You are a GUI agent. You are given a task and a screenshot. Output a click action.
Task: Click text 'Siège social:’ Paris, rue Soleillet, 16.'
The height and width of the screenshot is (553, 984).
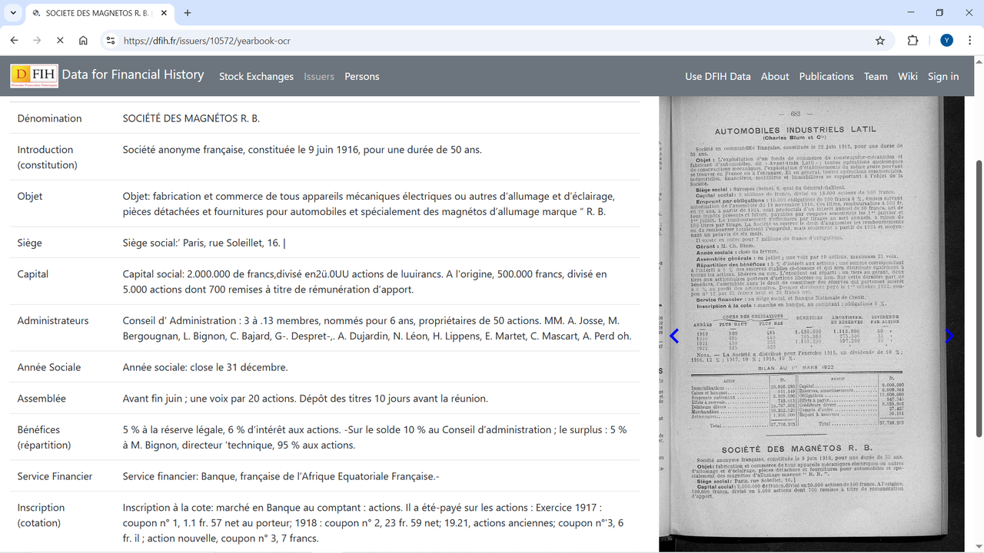[x=202, y=243]
